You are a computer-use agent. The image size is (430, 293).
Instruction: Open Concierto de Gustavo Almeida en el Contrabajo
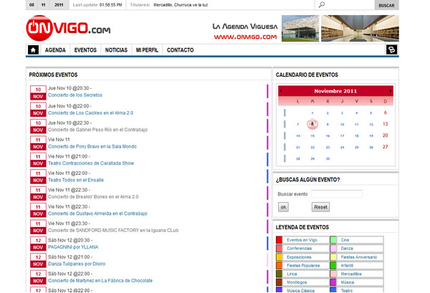97,213
